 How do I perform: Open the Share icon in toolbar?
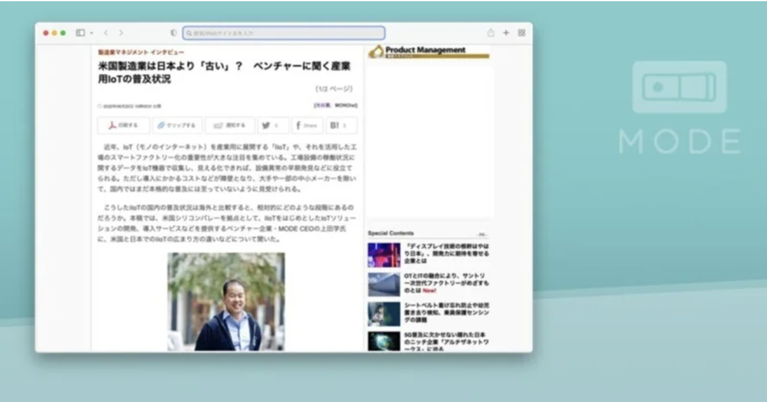[491, 33]
